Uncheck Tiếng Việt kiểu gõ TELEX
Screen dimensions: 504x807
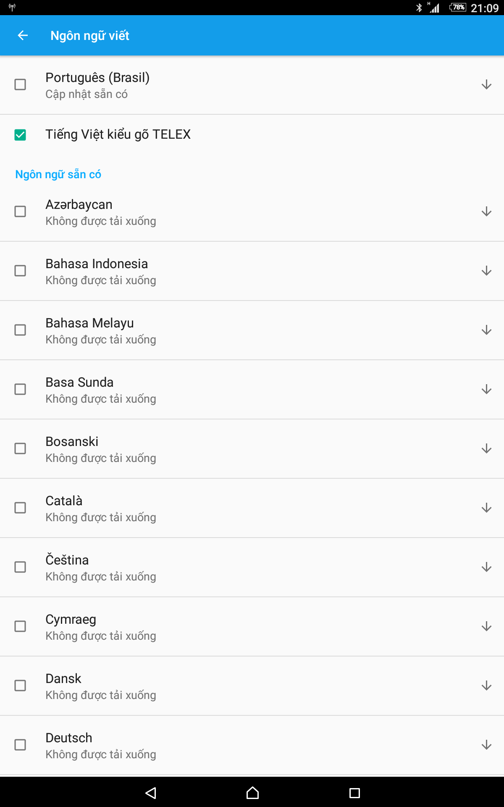tap(20, 135)
